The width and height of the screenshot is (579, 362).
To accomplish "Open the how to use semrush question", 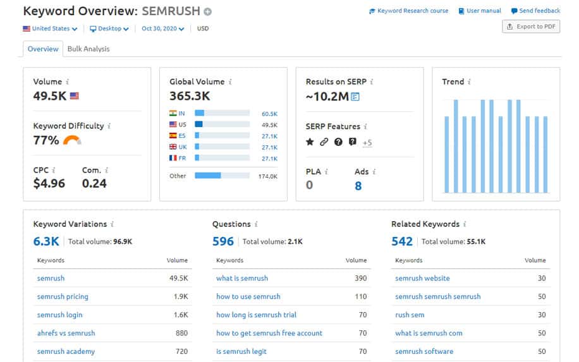I will coord(248,297).
